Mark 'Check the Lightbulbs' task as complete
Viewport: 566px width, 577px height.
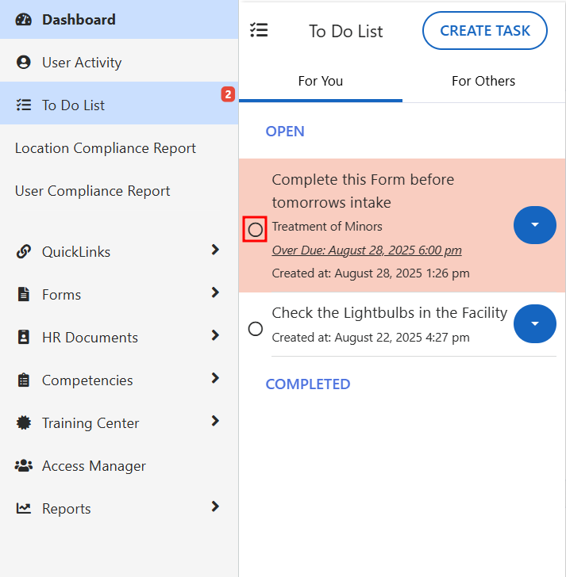tap(255, 328)
